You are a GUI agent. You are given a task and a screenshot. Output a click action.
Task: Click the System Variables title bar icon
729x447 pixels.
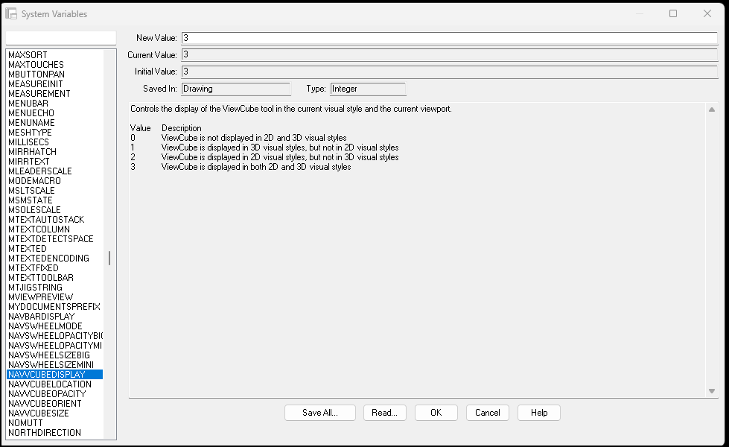[x=10, y=13]
